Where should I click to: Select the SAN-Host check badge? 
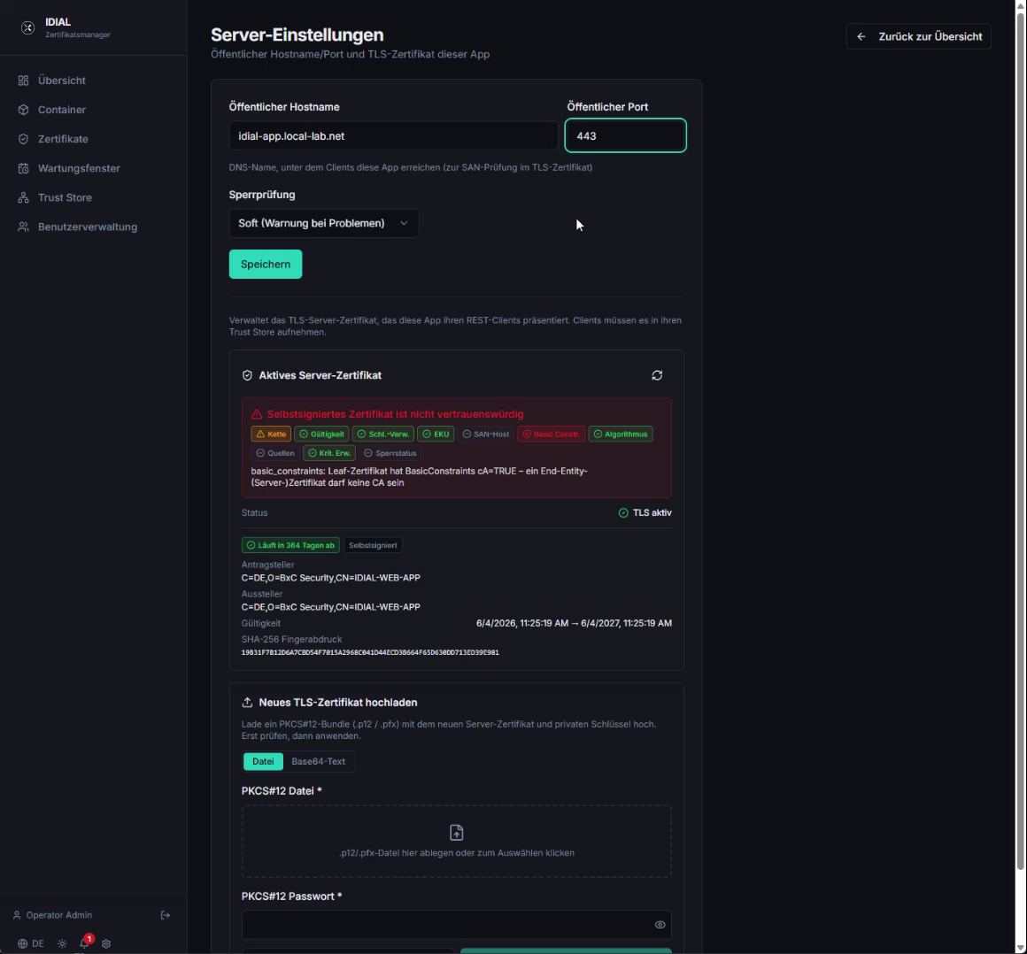click(x=486, y=435)
